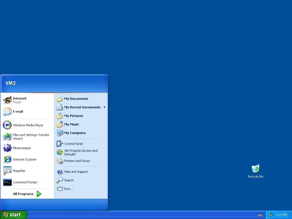The width and height of the screenshot is (292, 219).
Task: Open the My Music menu entry
Action: 81,124
